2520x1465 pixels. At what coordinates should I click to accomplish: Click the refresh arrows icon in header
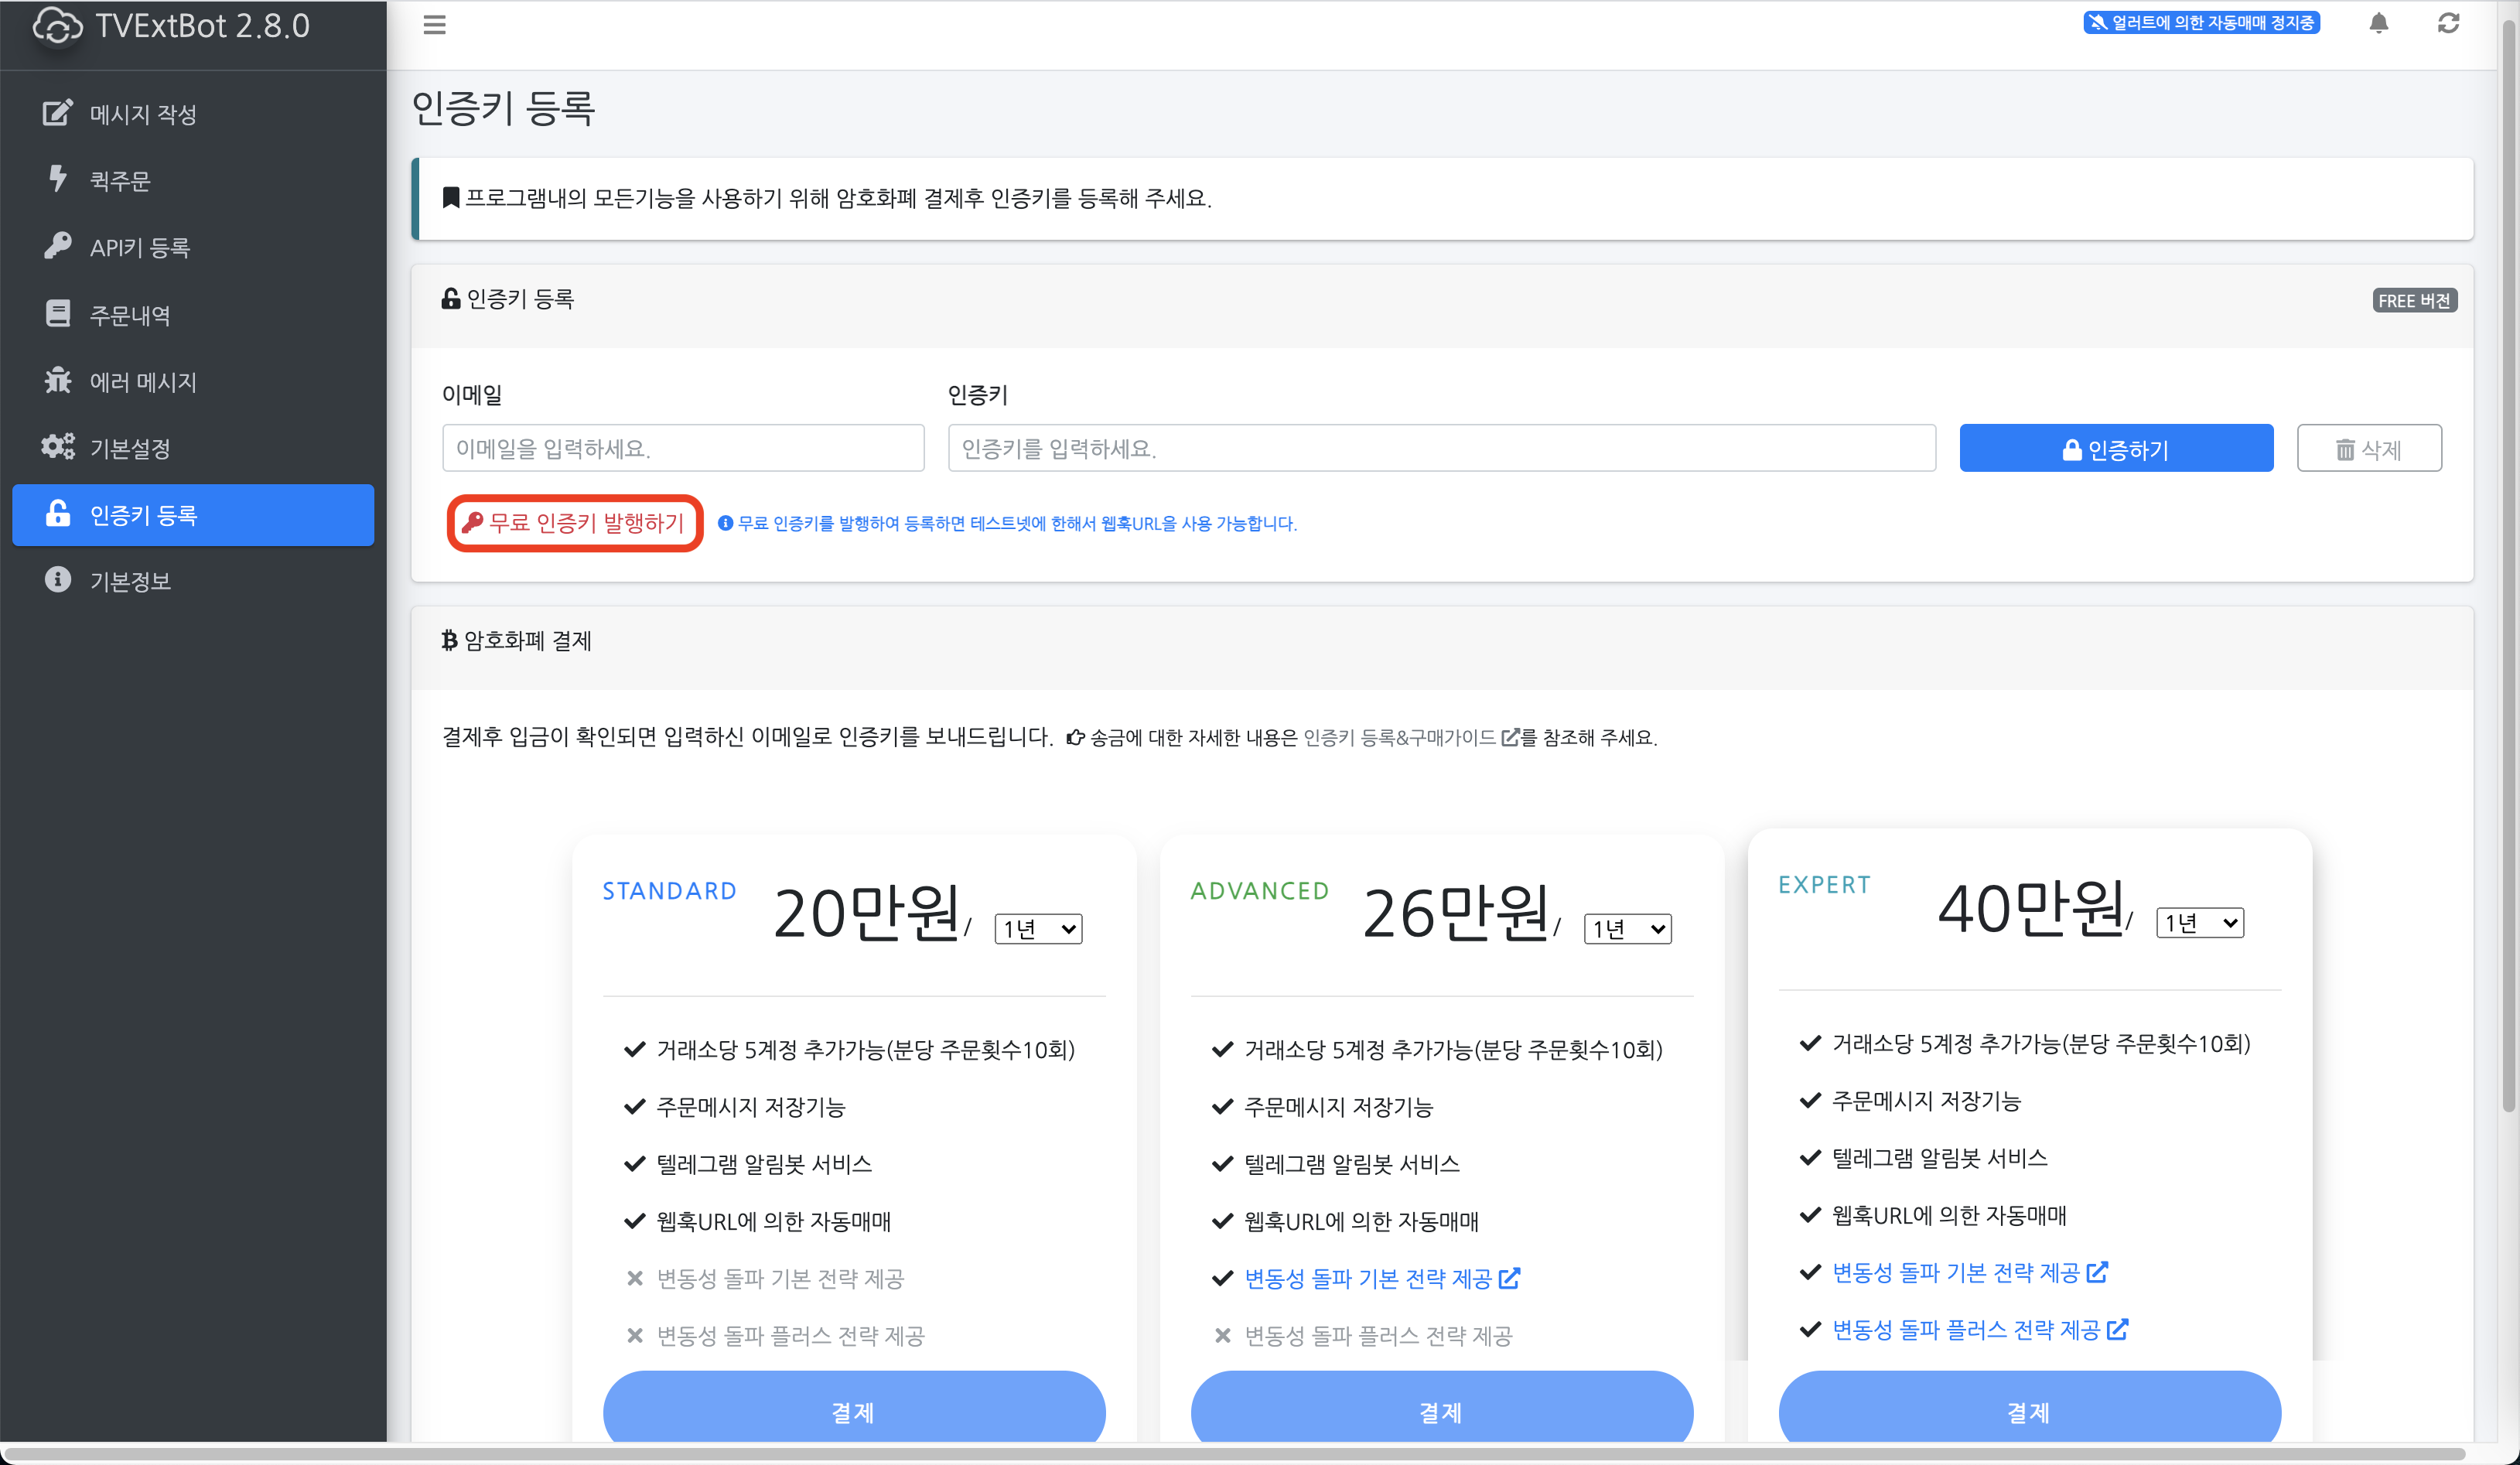point(2448,23)
